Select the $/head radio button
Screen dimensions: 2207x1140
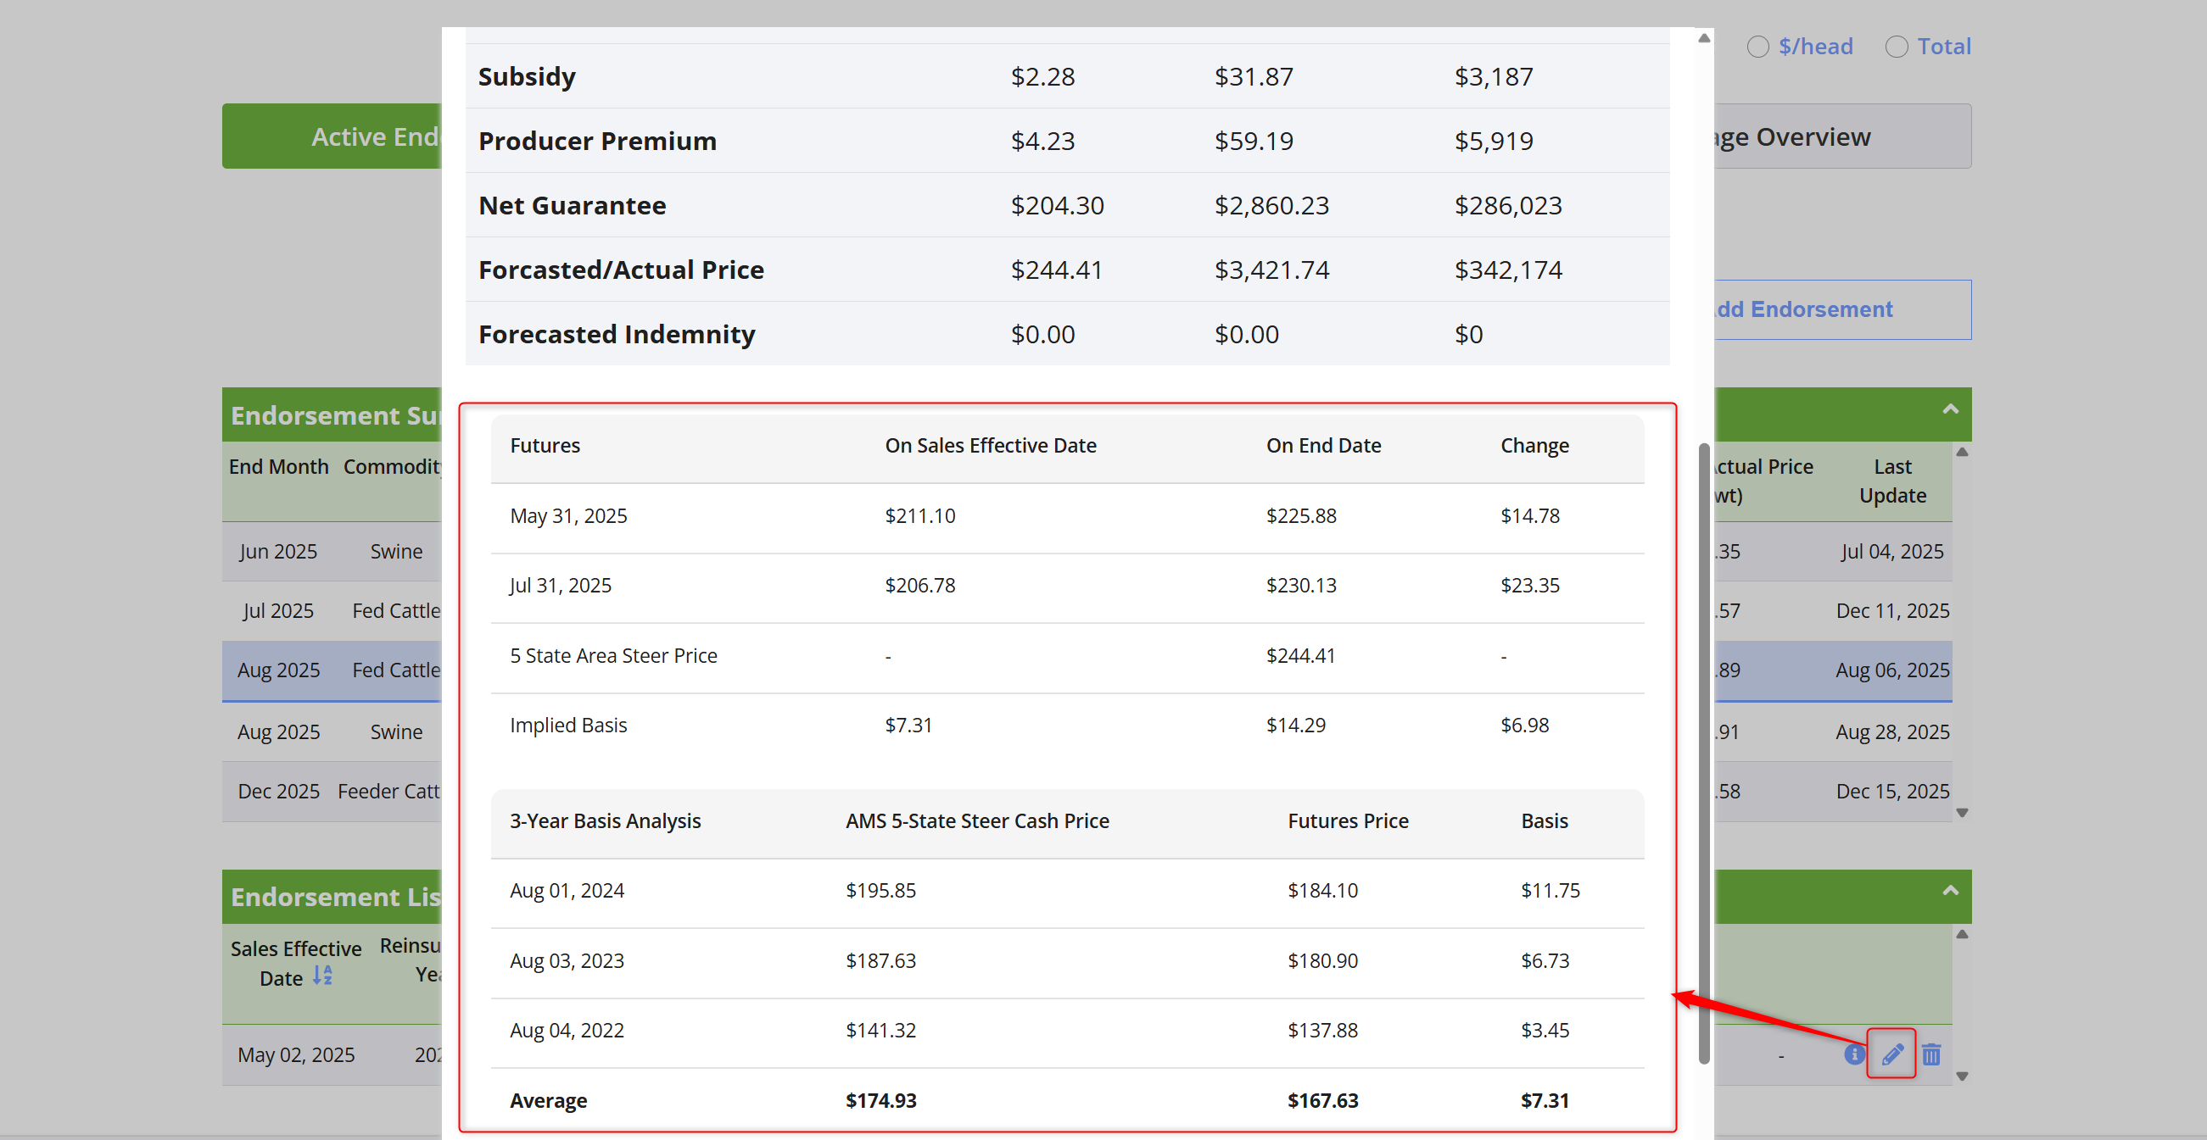click(1758, 47)
